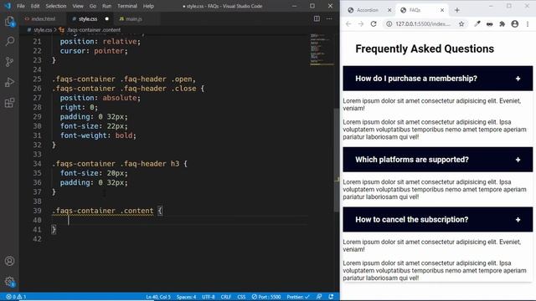The height and width of the screenshot is (301, 536).
Task: Bookmark this page with the star icon
Action: tap(461, 24)
